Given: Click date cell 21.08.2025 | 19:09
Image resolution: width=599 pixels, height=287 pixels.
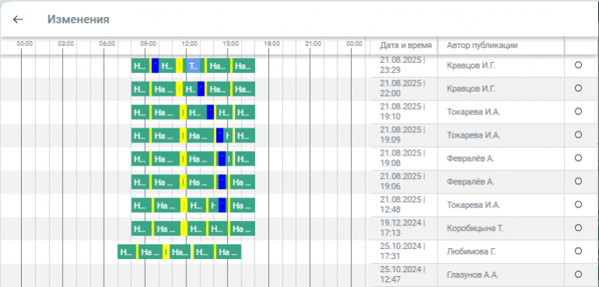Looking at the screenshot, I should [x=402, y=135].
